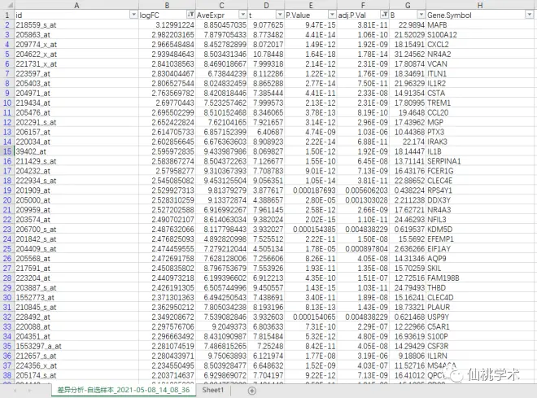Click gene symbol AQP9 cell
This screenshot has height=398, width=537.
(480, 259)
